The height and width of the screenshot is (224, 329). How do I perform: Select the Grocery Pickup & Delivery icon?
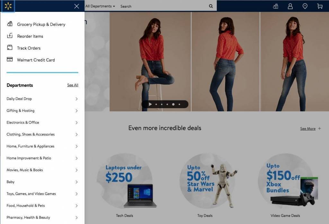click(x=10, y=24)
